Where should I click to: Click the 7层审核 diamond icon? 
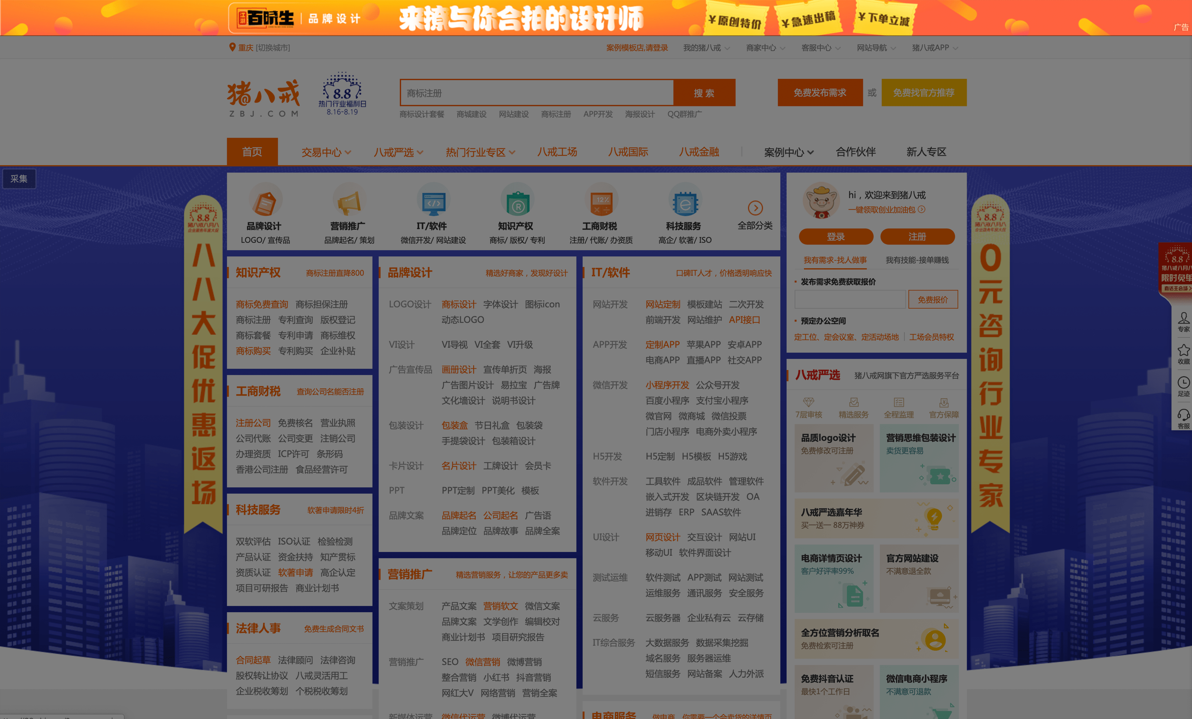click(808, 402)
